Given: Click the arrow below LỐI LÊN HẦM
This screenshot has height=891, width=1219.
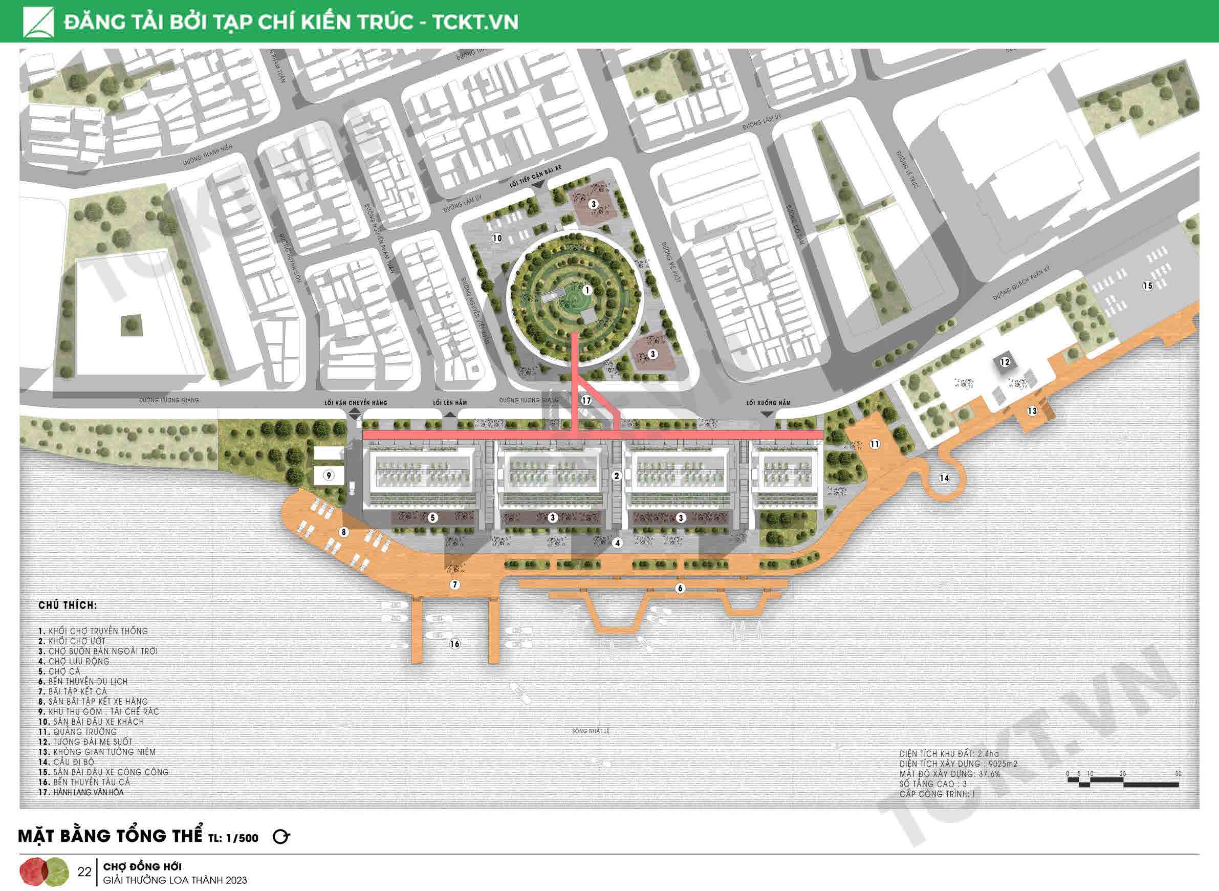Looking at the screenshot, I should (x=449, y=414).
